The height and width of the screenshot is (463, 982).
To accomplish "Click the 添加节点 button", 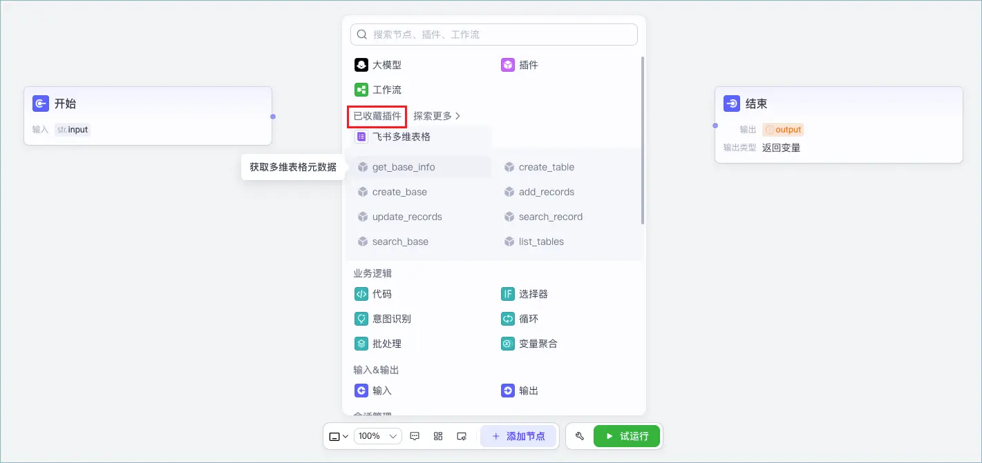I will (x=518, y=436).
